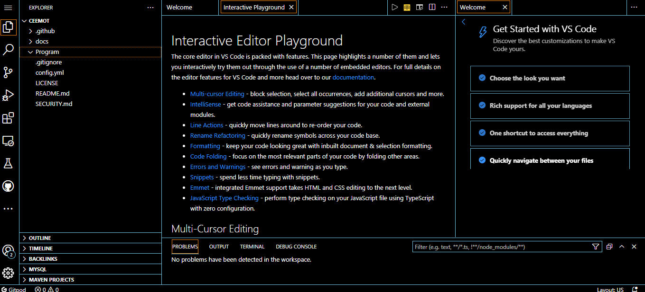Expand the Maven Projects section
Screen dimensions: 645x292
click(x=90, y=280)
